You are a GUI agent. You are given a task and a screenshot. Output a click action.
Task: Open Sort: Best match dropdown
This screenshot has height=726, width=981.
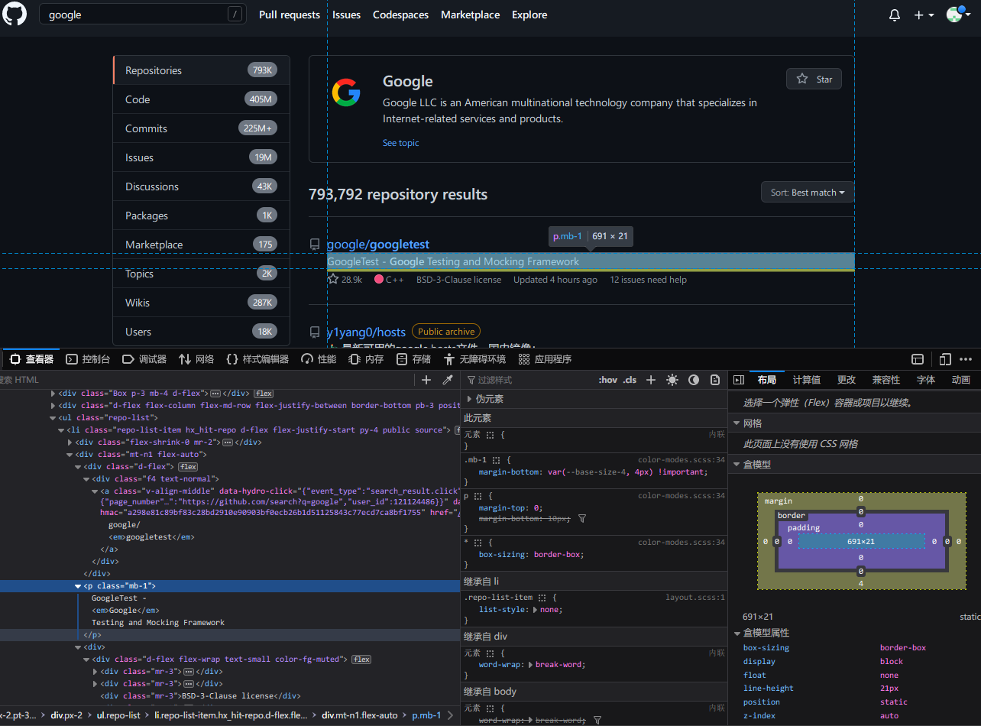808,193
